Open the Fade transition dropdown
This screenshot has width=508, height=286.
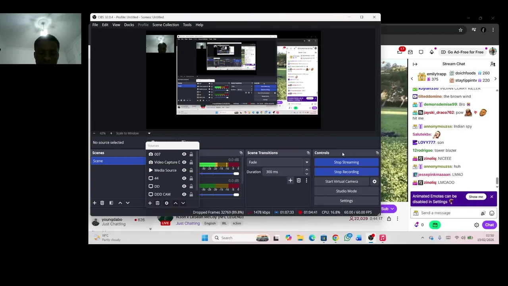coord(278,162)
